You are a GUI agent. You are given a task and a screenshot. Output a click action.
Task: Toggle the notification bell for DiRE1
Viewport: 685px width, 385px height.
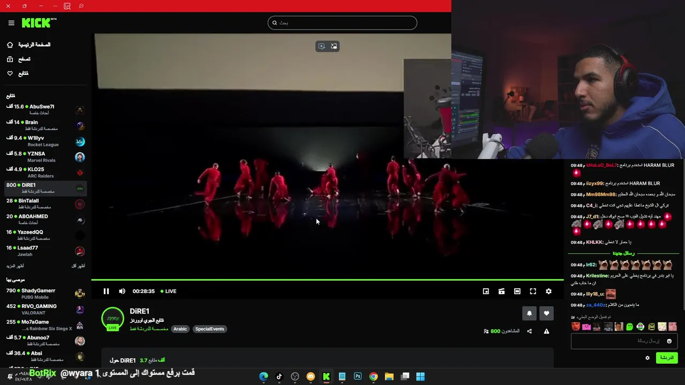[529, 313]
